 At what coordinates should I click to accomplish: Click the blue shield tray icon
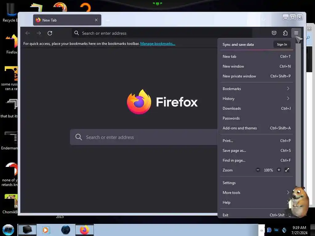click(x=269, y=230)
